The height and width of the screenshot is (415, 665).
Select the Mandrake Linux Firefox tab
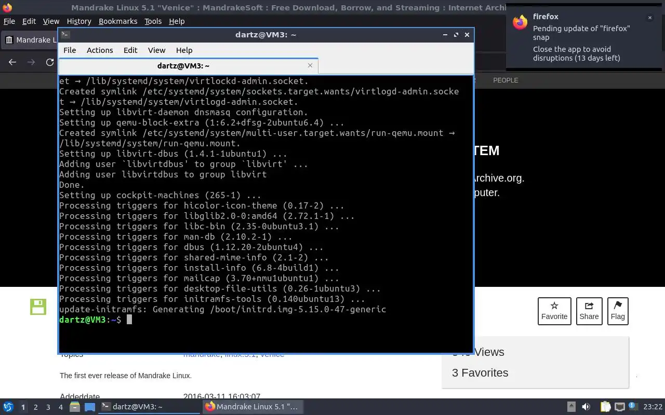[x=30, y=40]
